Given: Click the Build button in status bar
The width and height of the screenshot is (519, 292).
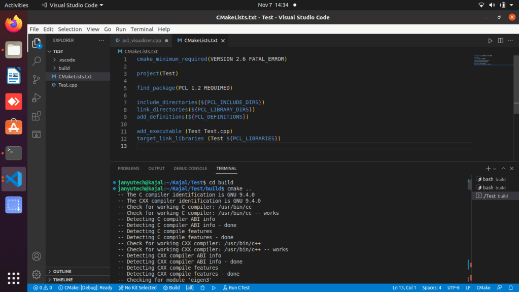Looking at the screenshot, I should 171,287.
